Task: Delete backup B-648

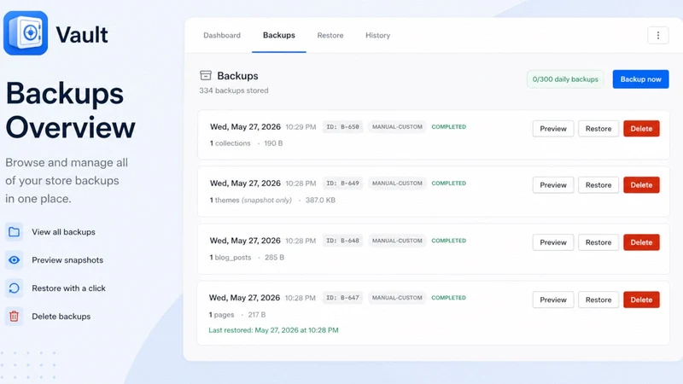Action: [641, 242]
